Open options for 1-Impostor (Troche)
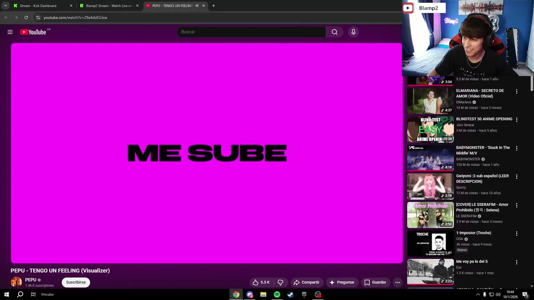 pos(516,234)
